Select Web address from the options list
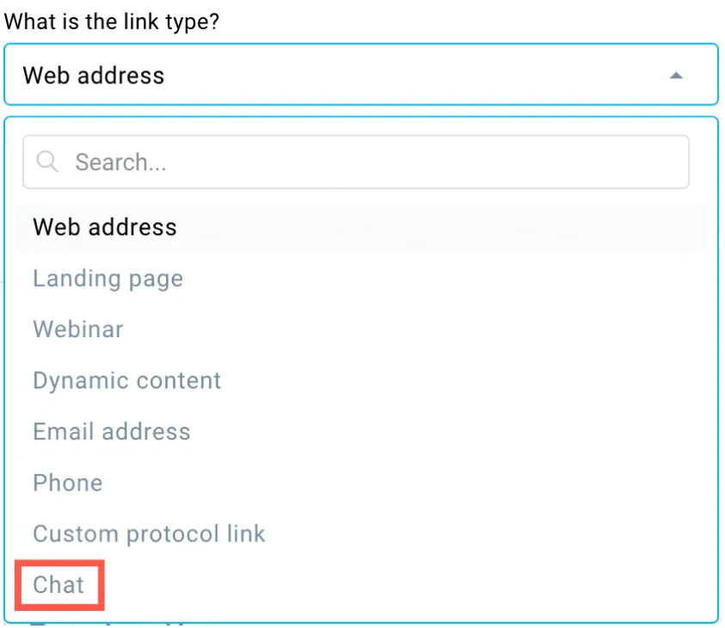The image size is (725, 628). tap(361, 227)
